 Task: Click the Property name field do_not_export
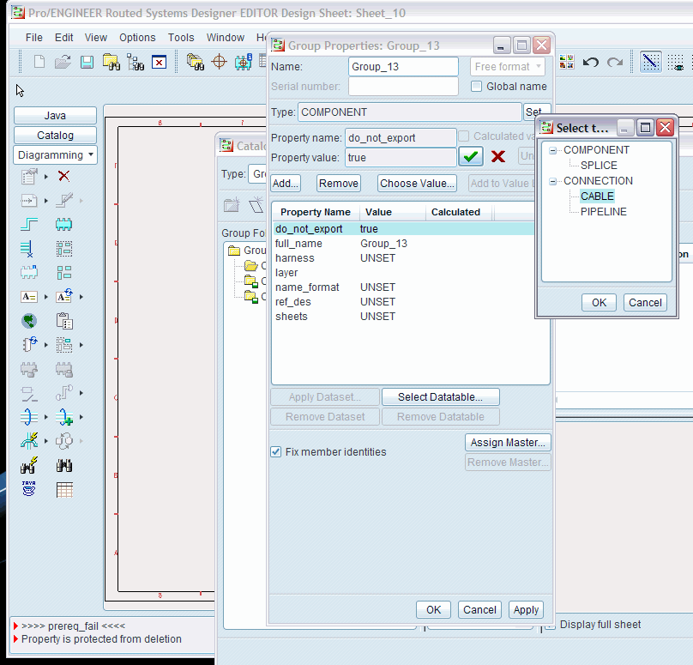pyautogui.click(x=401, y=137)
